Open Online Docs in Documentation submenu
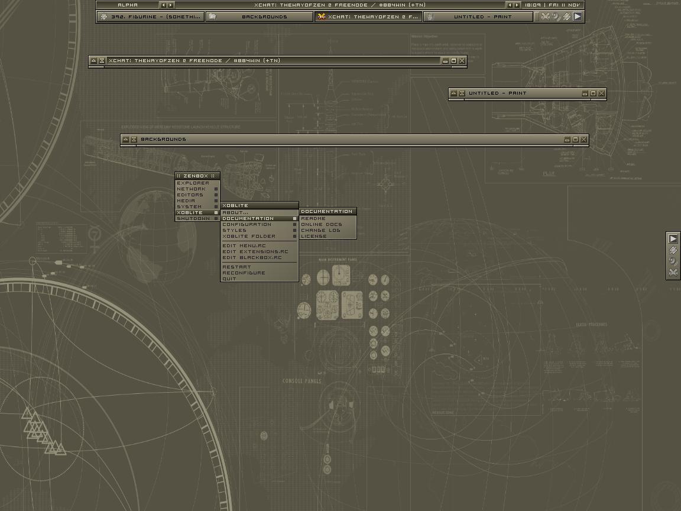Viewport: 681px width, 511px height. tap(328, 225)
